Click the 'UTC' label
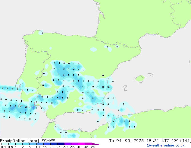191x148 pixels. (165, 141)
